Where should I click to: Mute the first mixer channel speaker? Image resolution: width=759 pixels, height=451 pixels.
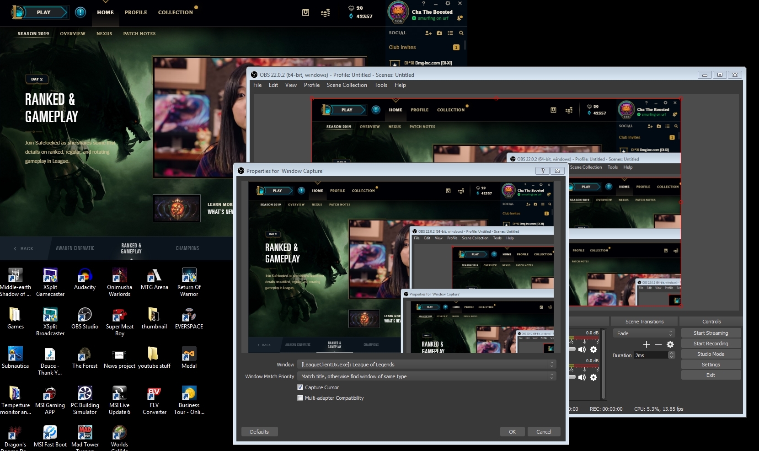tap(582, 349)
